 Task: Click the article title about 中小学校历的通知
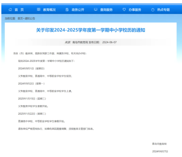pyautogui.click(x=91, y=30)
